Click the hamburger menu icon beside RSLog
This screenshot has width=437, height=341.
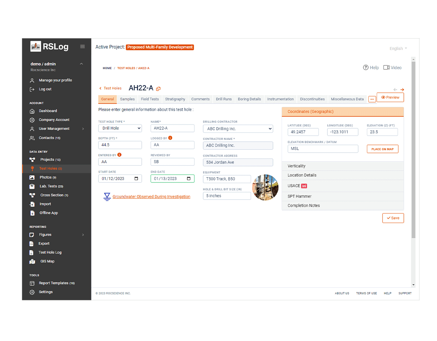point(82,47)
